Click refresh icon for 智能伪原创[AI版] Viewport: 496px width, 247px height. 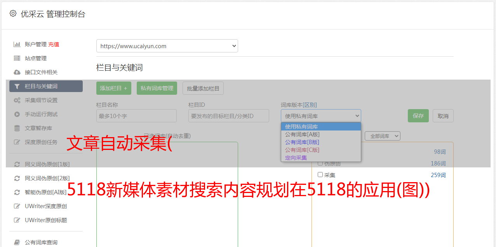[x=17, y=192]
